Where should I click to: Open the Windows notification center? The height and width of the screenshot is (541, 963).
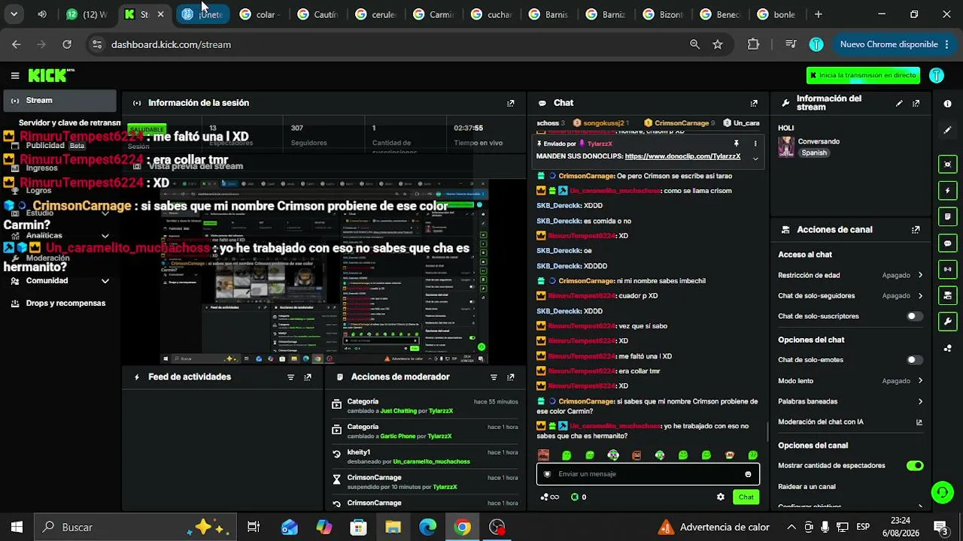940,527
